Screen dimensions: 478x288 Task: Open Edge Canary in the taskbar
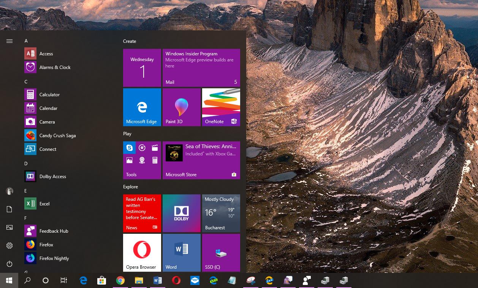point(269,280)
